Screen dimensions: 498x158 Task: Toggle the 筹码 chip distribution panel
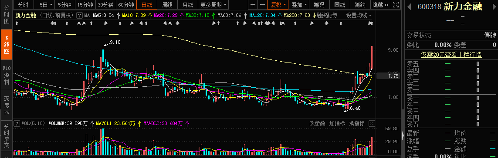319,5
